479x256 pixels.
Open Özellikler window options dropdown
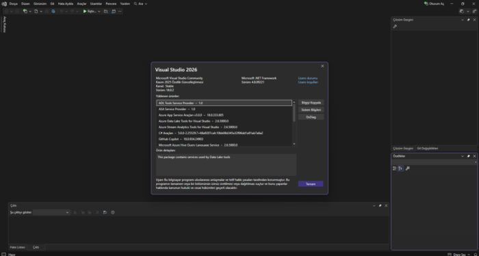pos(463,156)
